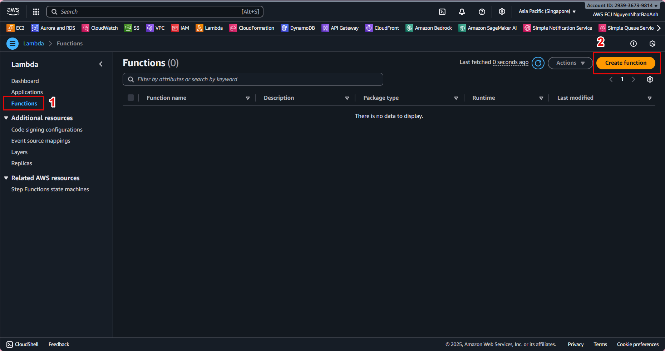Open Amazon Bedrock shortcut
Screen dimensions: 665x351
(x=429, y=28)
